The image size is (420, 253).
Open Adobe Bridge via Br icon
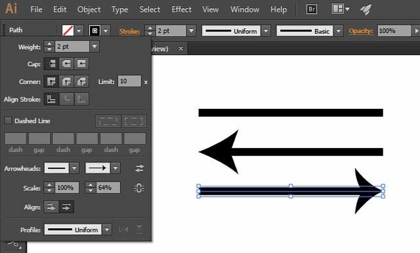(x=312, y=9)
